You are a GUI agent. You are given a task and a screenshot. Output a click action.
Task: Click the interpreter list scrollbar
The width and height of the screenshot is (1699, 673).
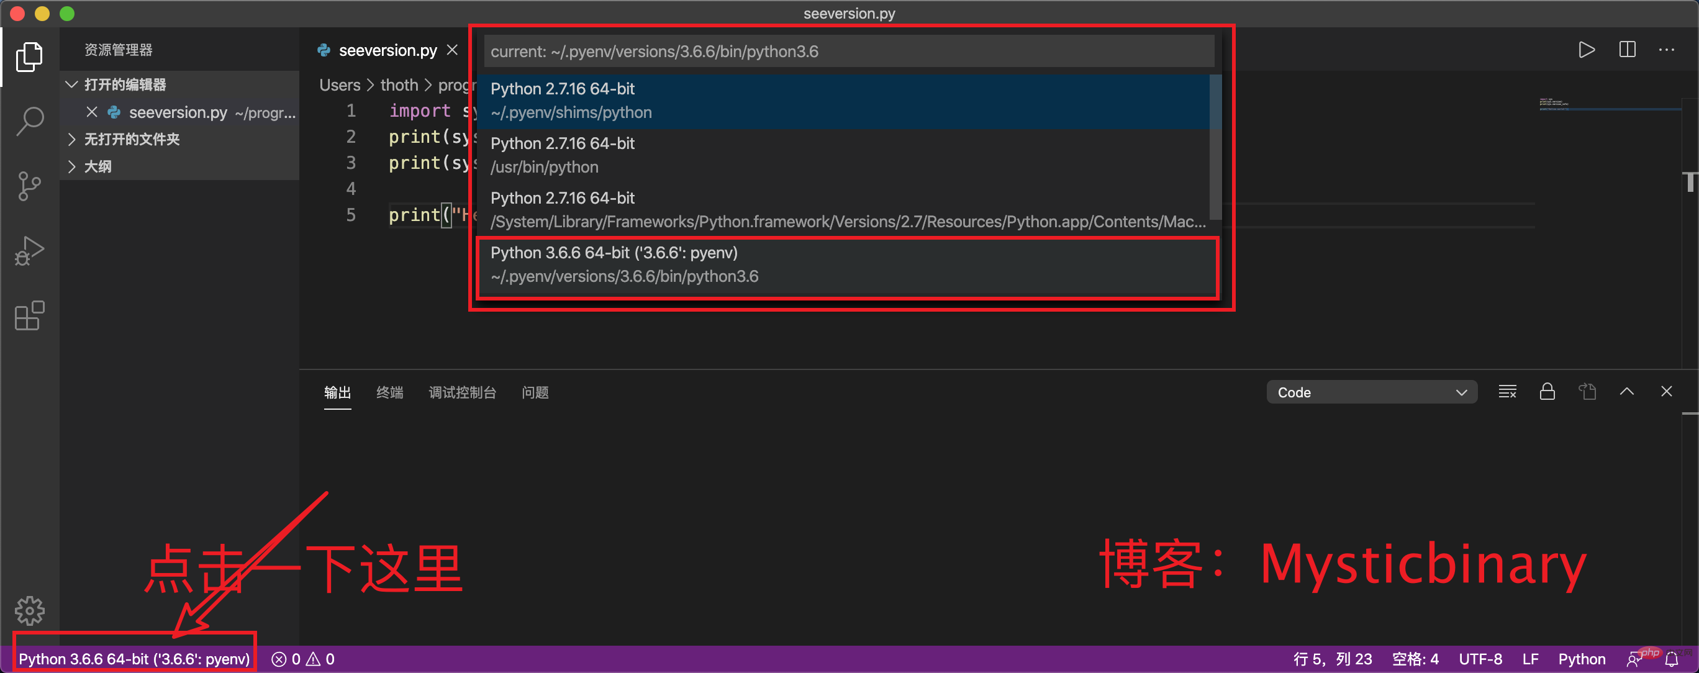pos(1215,147)
